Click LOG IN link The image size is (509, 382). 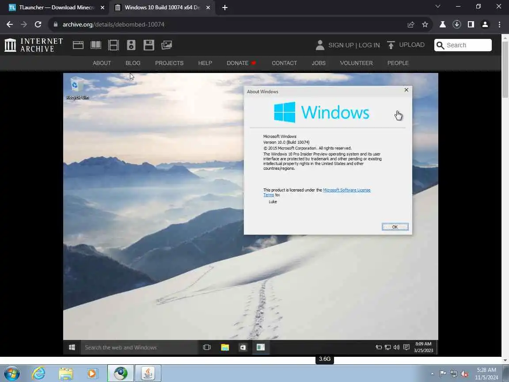click(369, 45)
